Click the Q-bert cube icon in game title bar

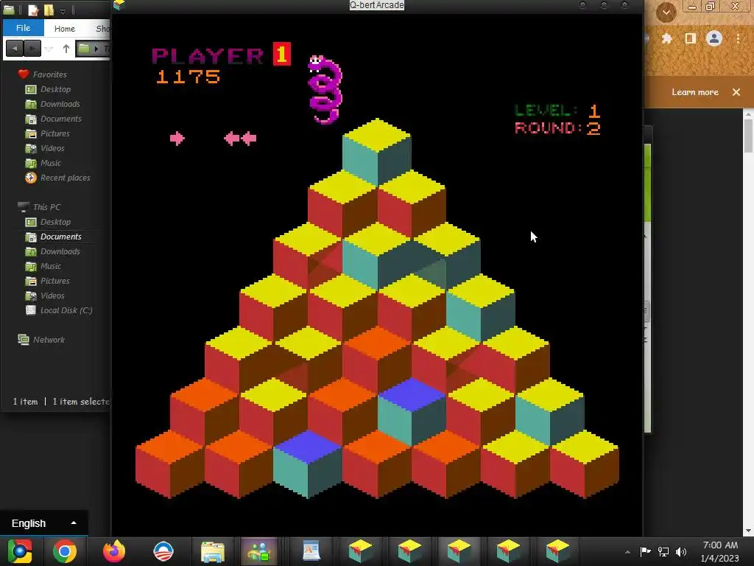click(x=119, y=5)
